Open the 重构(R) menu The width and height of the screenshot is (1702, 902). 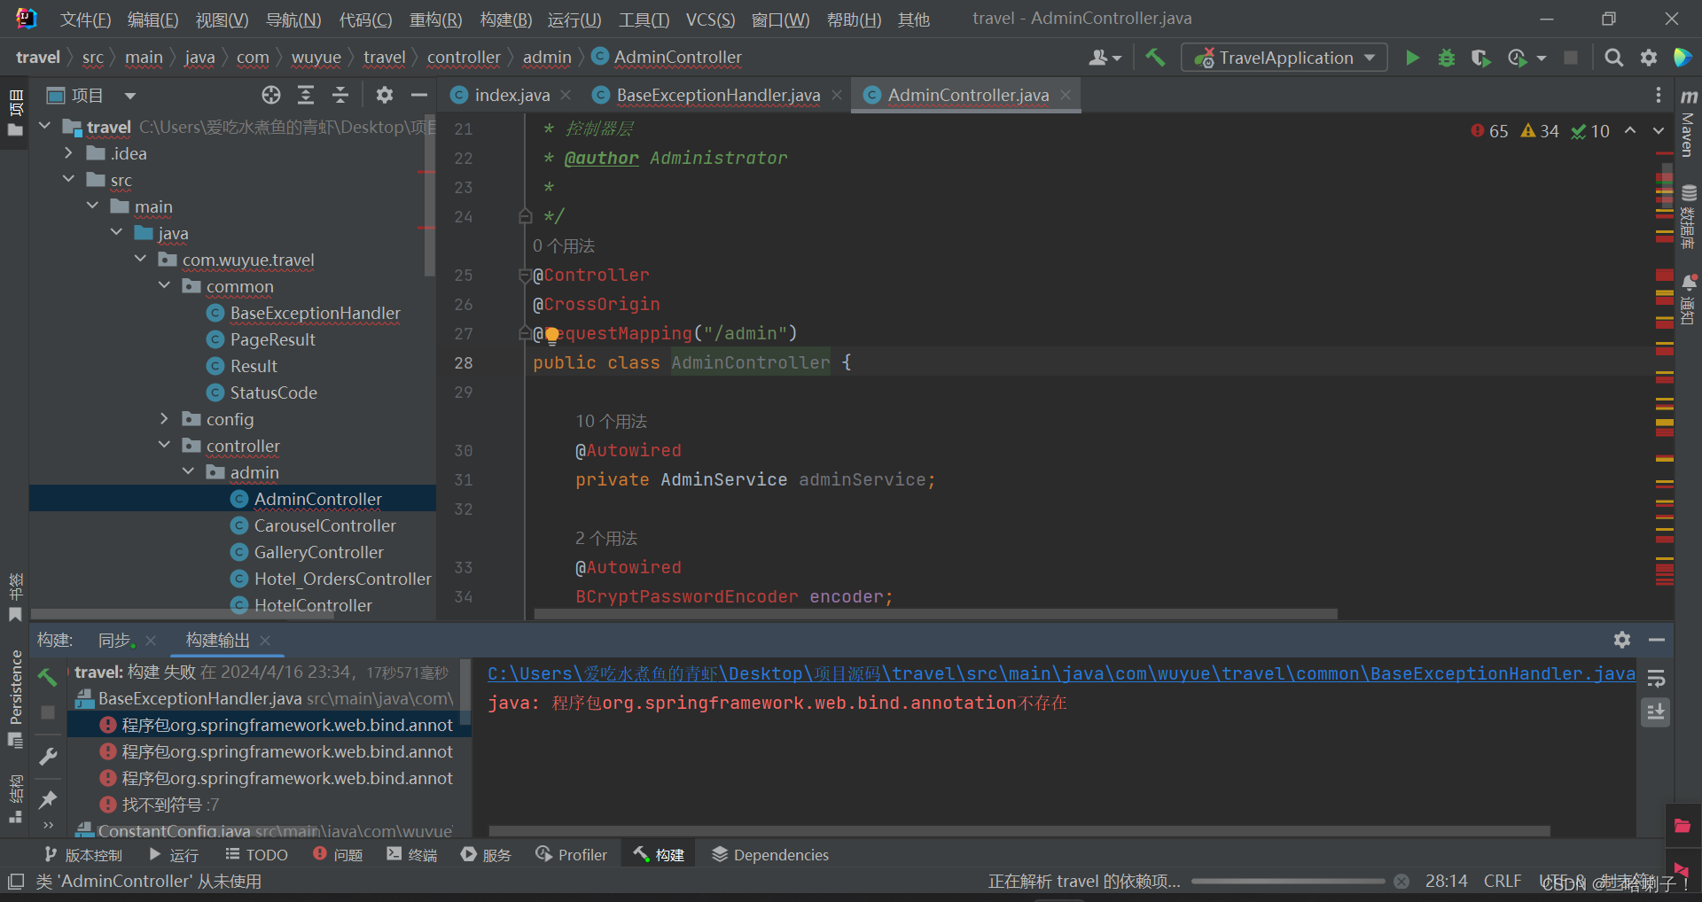[435, 19]
